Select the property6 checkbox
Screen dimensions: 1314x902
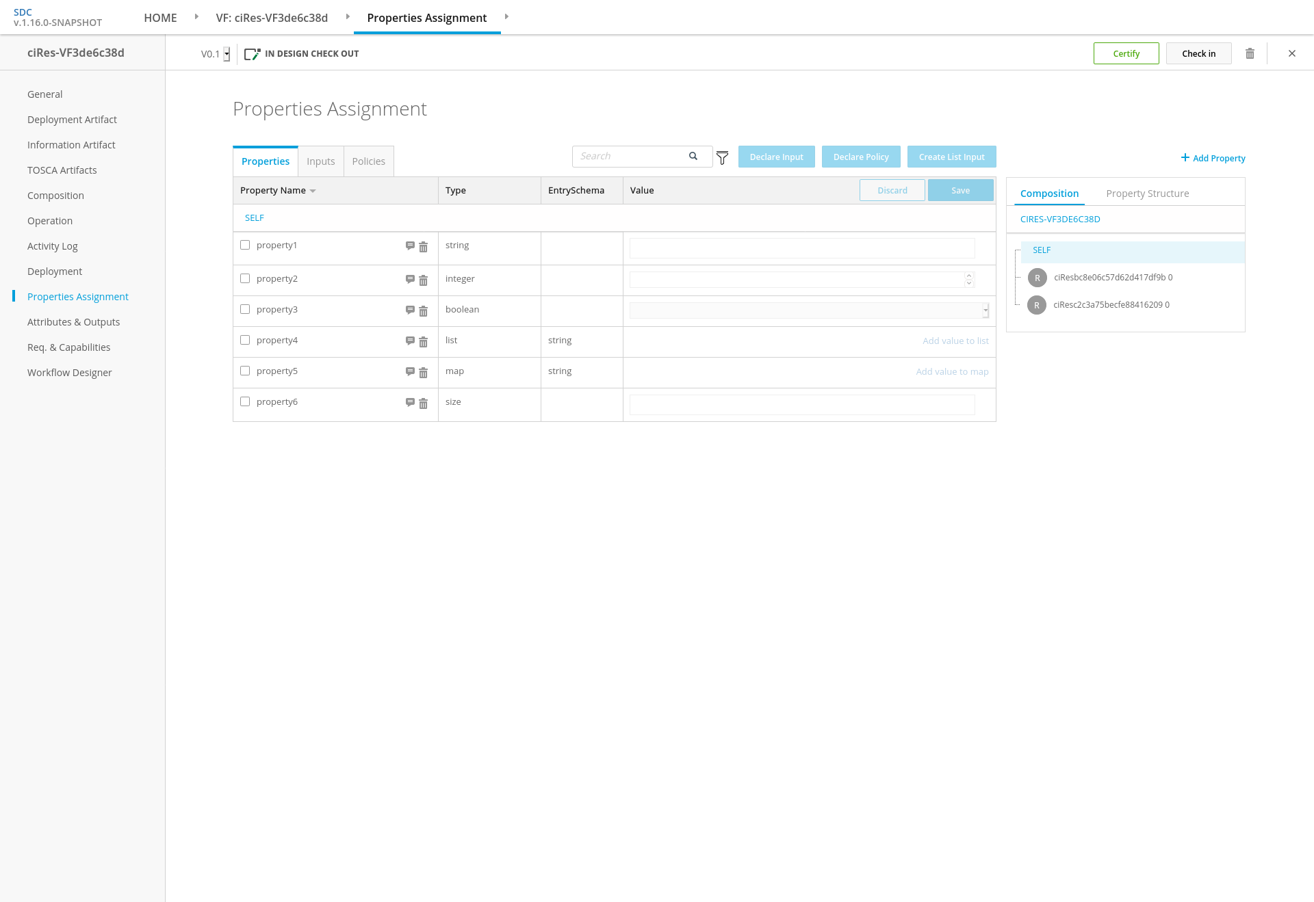pyautogui.click(x=245, y=401)
